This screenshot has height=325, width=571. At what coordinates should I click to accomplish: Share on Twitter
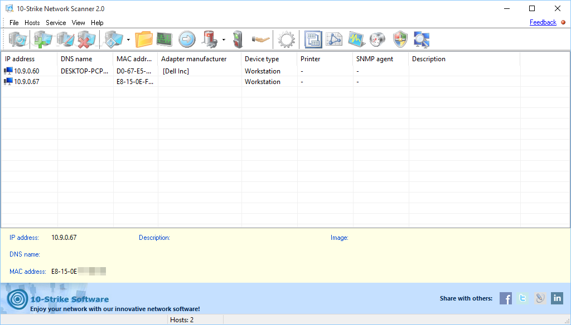[x=522, y=298]
